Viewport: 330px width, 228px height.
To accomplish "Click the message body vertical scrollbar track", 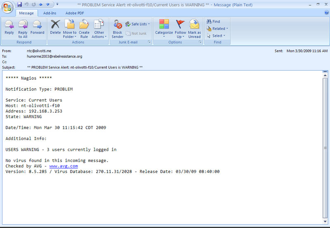I will tap(325, 148).
